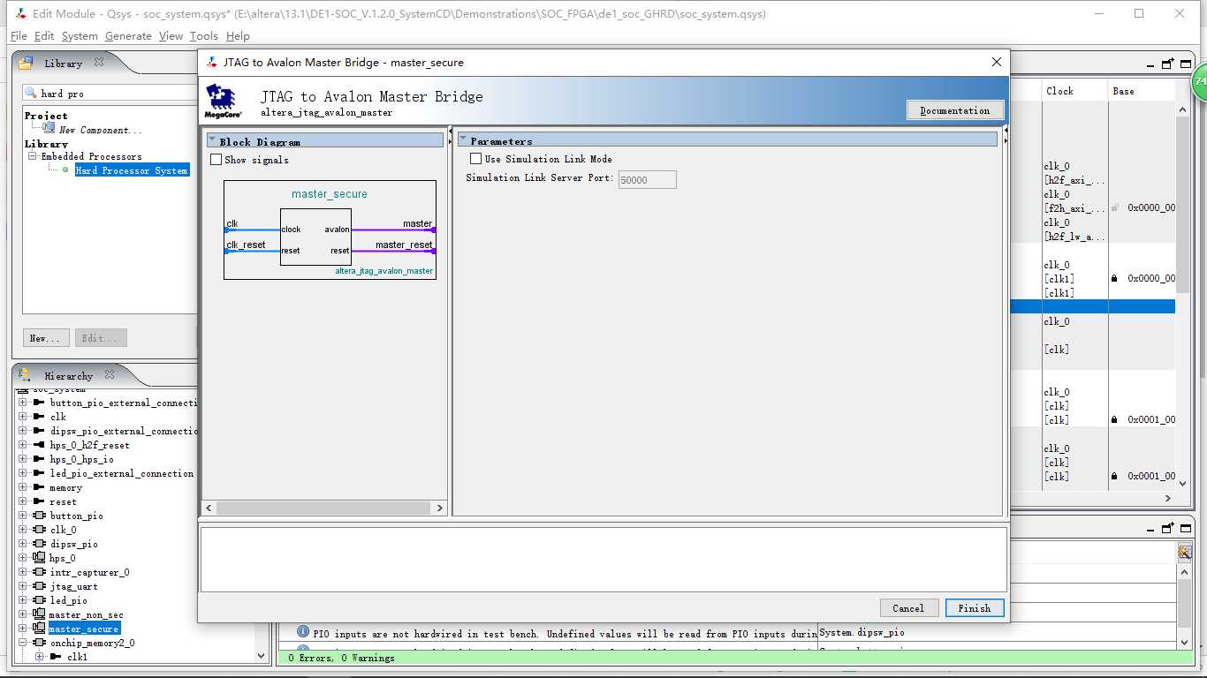The width and height of the screenshot is (1207, 678).
Task: Select hps_0_hps_io in the Hierarchy
Action: click(x=81, y=459)
